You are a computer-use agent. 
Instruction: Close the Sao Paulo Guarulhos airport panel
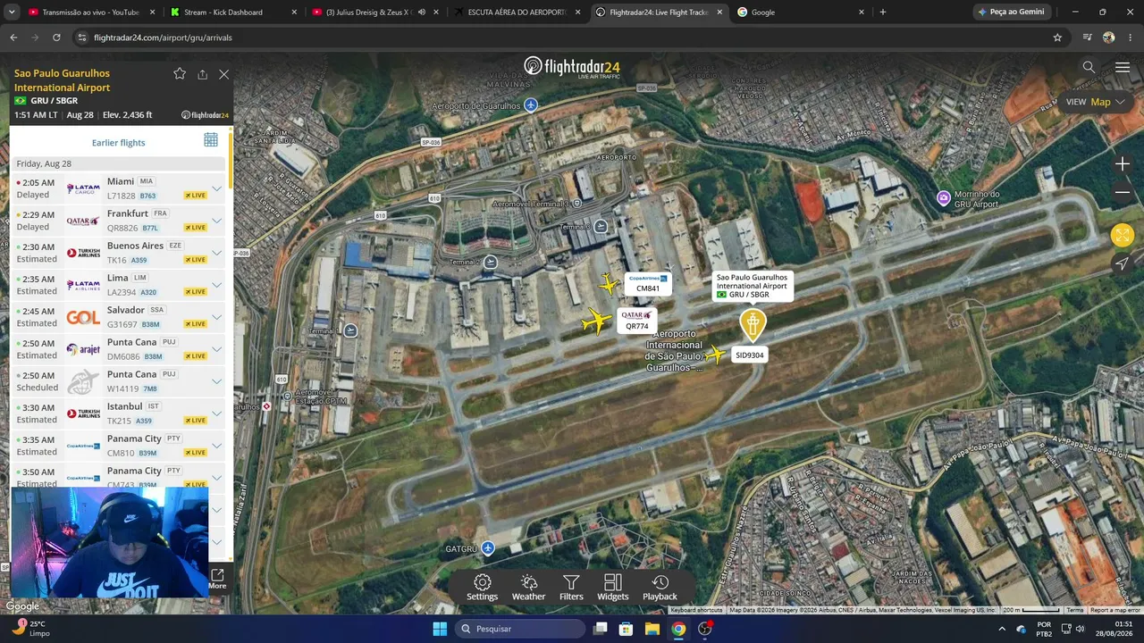click(223, 74)
